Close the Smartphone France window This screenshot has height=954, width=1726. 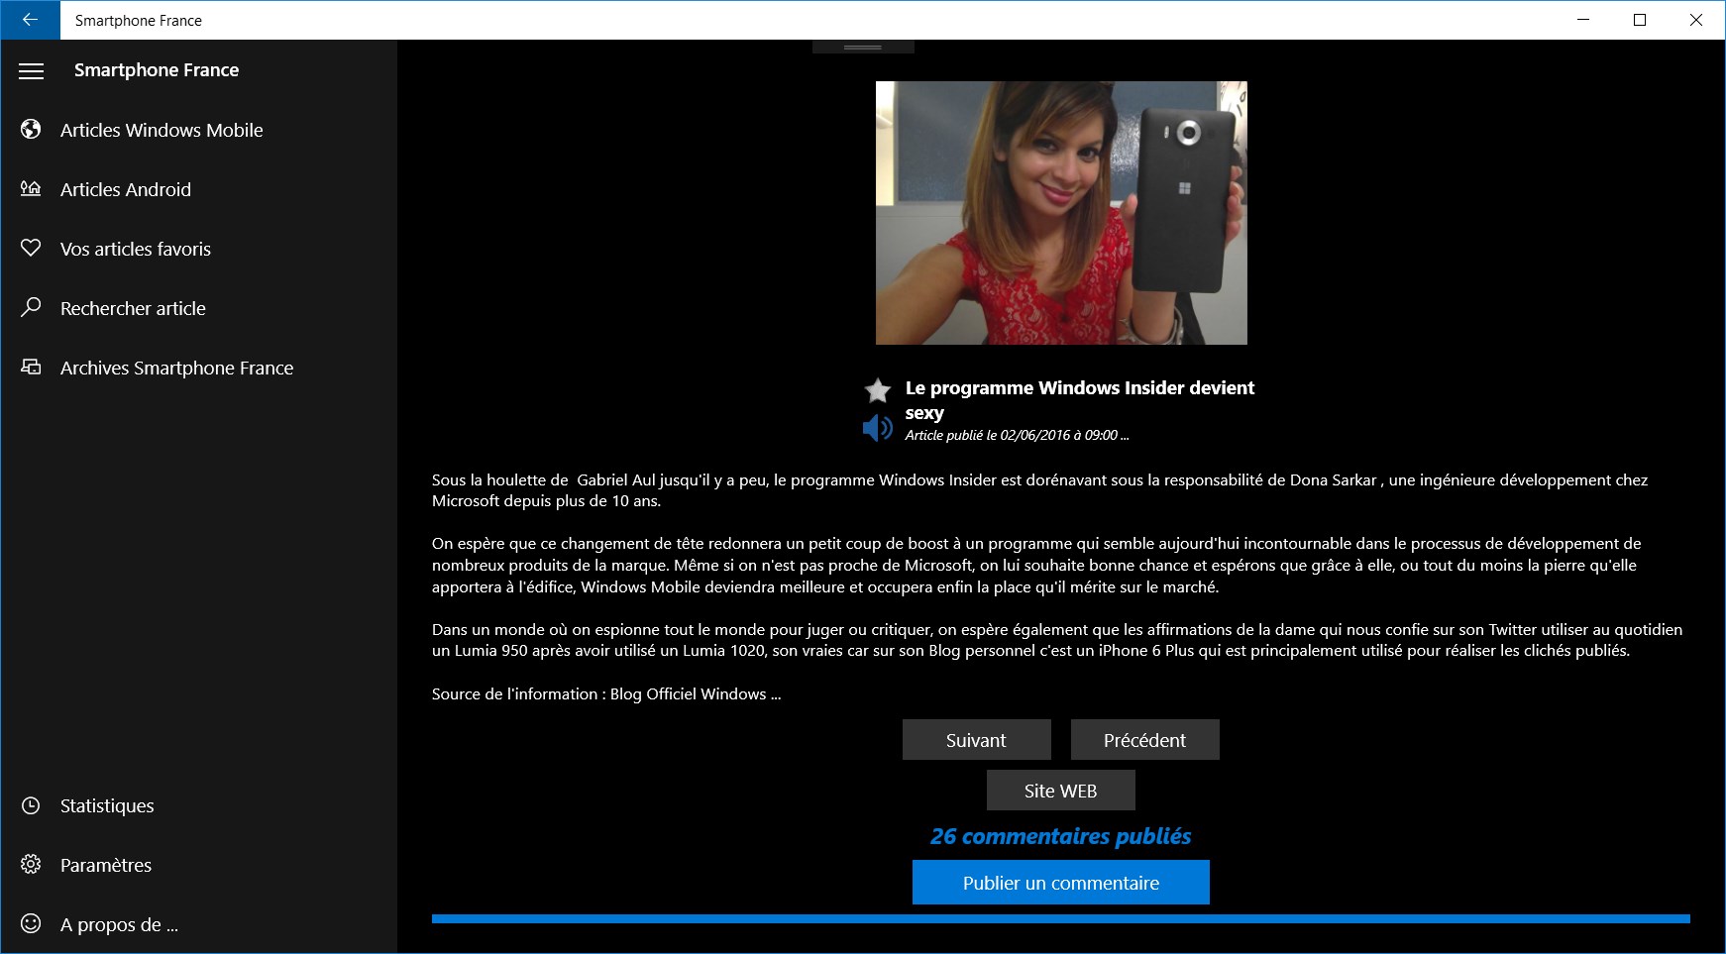tap(1696, 20)
